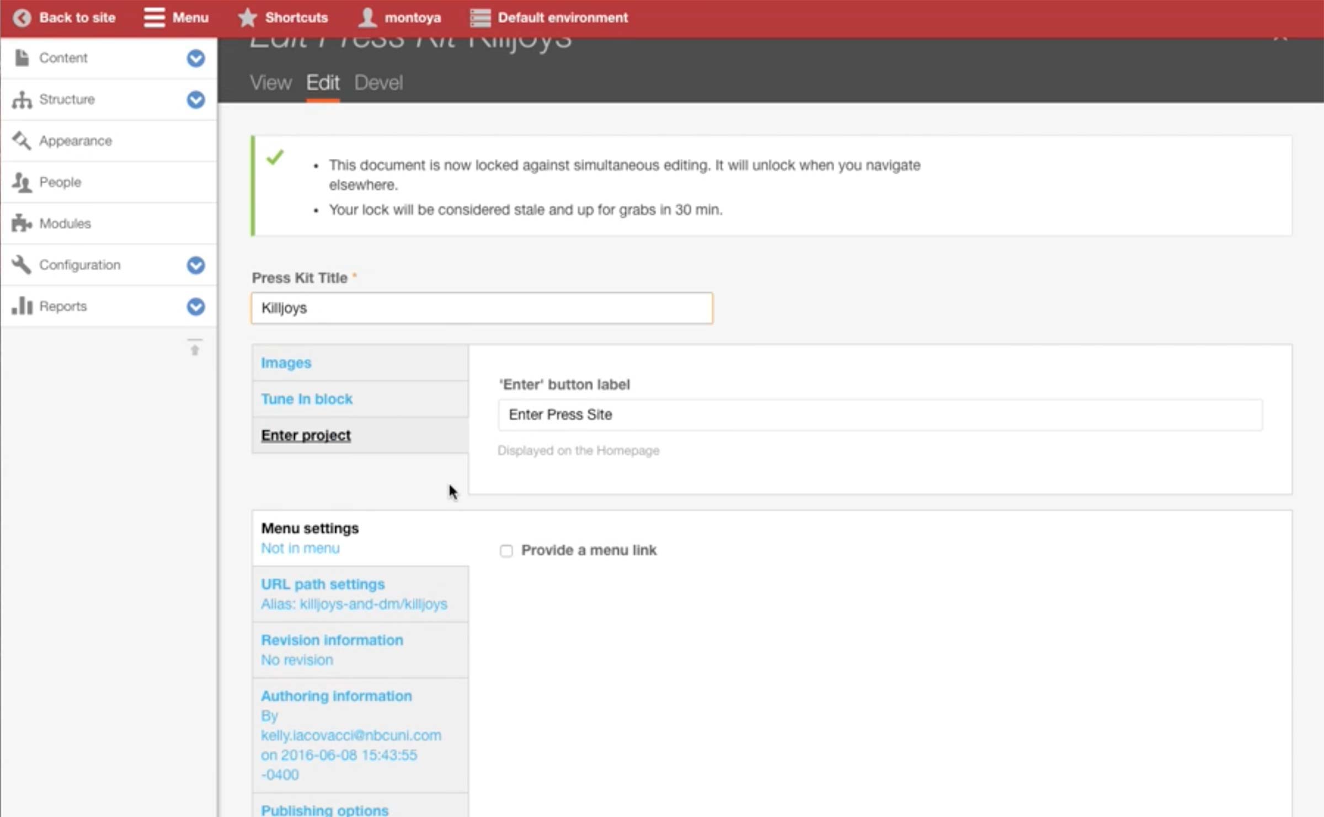Expand the Reports menu chevron
The height and width of the screenshot is (817, 1324).
[x=195, y=306]
